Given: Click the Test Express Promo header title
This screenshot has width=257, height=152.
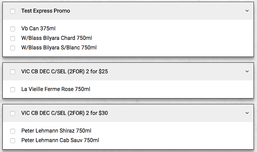Looking at the screenshot, I should (x=46, y=11).
